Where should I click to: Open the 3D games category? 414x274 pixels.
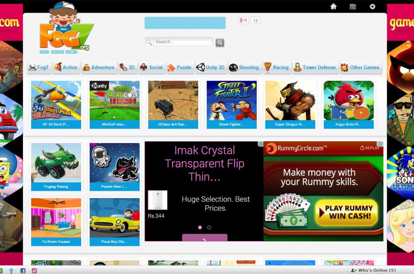pyautogui.click(x=127, y=67)
